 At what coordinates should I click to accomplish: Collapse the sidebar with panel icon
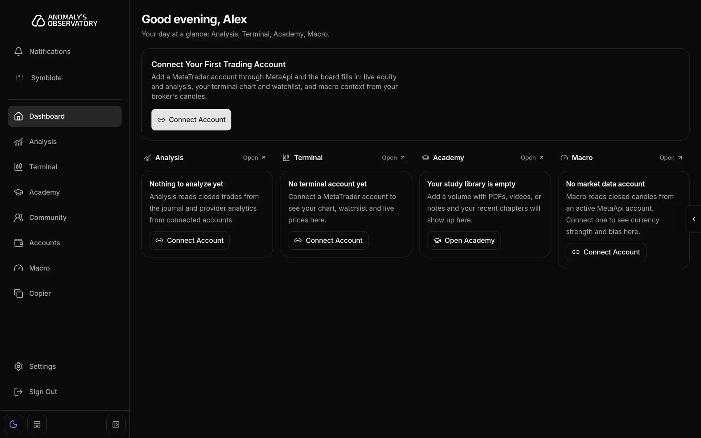coord(116,424)
